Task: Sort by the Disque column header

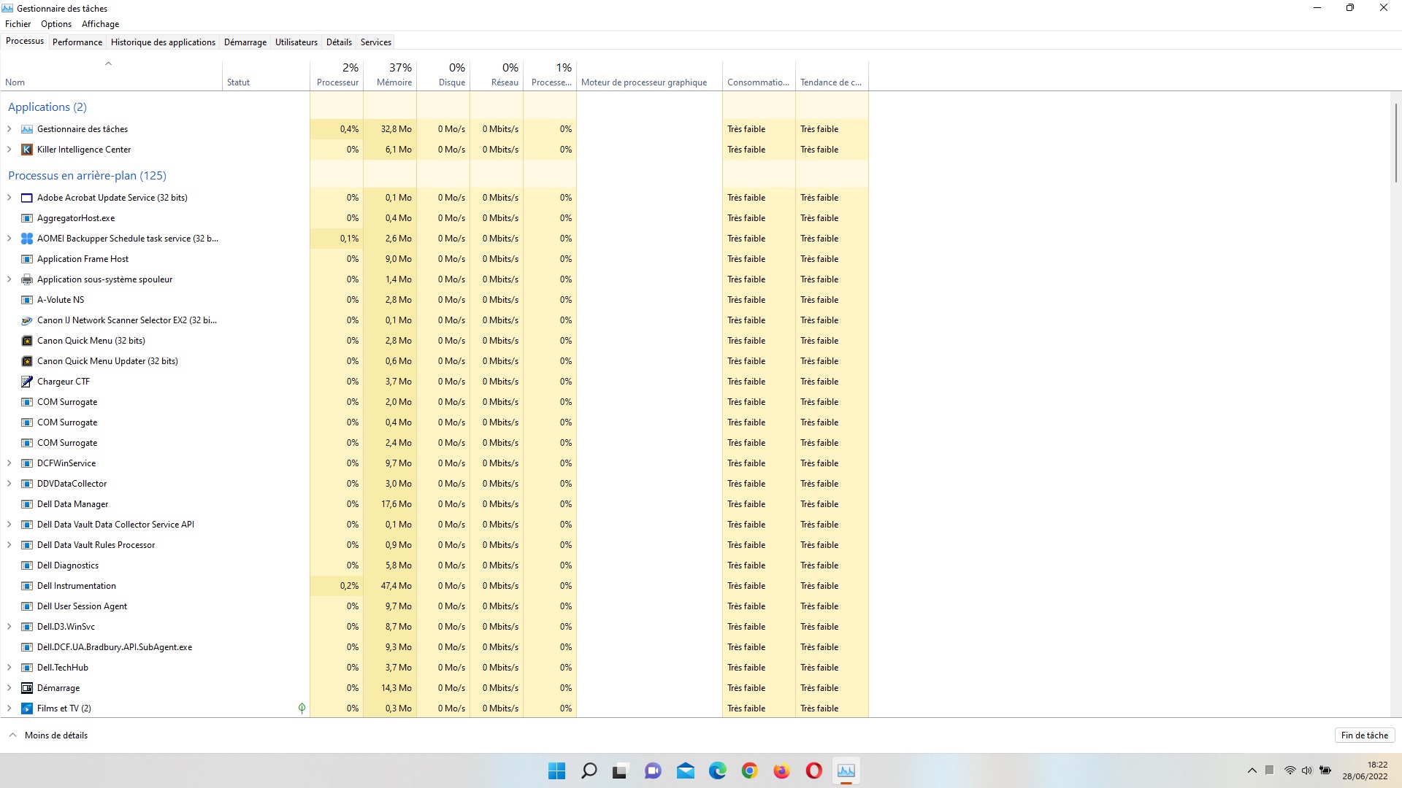Action: click(x=443, y=74)
